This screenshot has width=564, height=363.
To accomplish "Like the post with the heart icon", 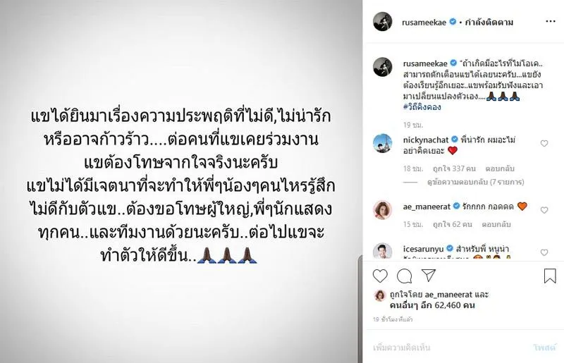I will coord(380,276).
